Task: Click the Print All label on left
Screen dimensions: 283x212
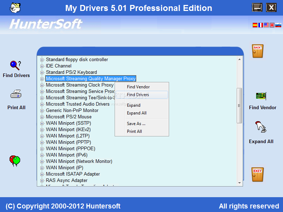Action: tap(16, 107)
